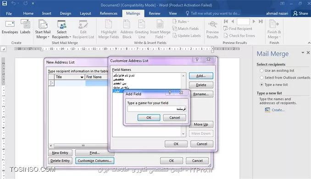This screenshot has width=311, height=179.
Task: Click OK in Customize Address List dialog
Action: click(176, 144)
